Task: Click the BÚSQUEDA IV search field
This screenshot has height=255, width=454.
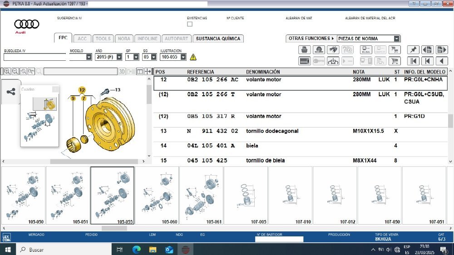Action: coord(35,57)
